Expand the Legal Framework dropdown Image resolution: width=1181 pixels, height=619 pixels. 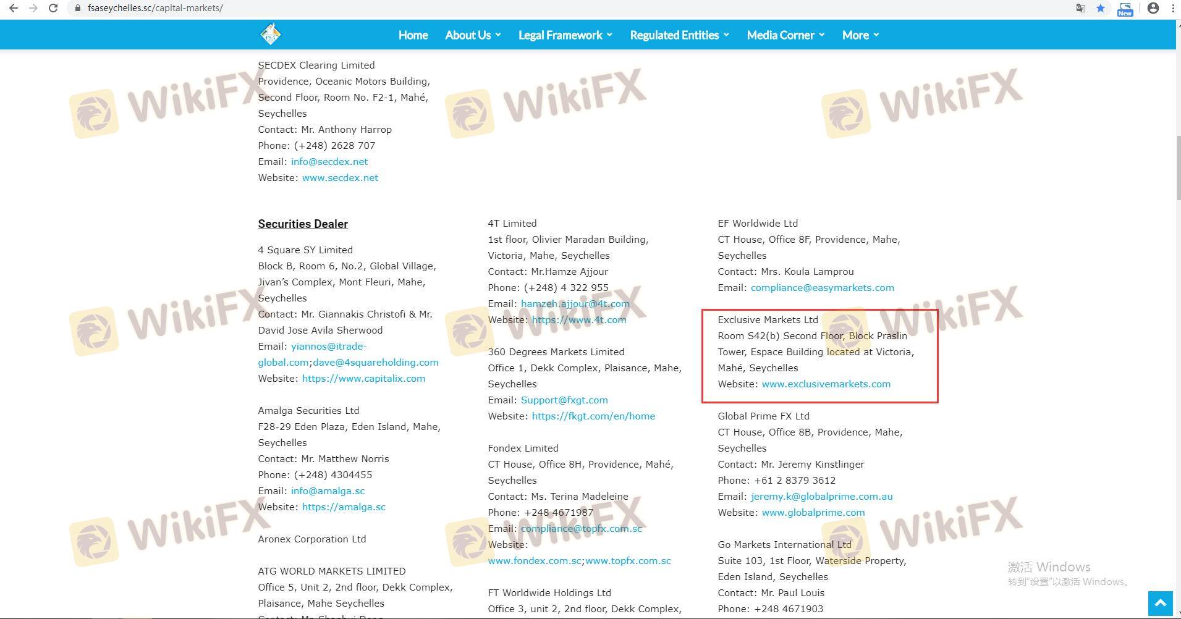pyautogui.click(x=565, y=35)
